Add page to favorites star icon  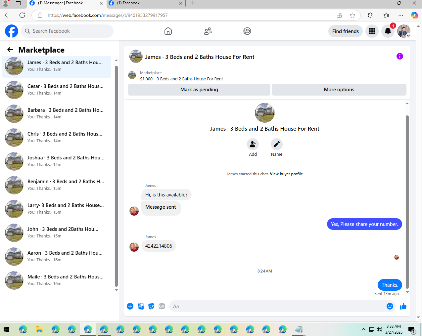[352, 15]
